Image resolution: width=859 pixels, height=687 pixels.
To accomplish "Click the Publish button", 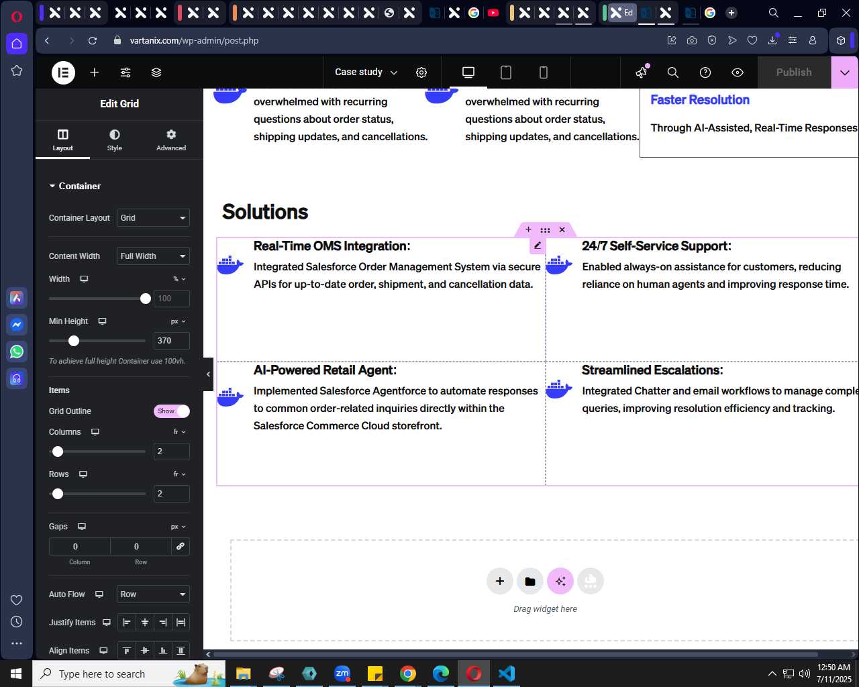I will point(794,72).
